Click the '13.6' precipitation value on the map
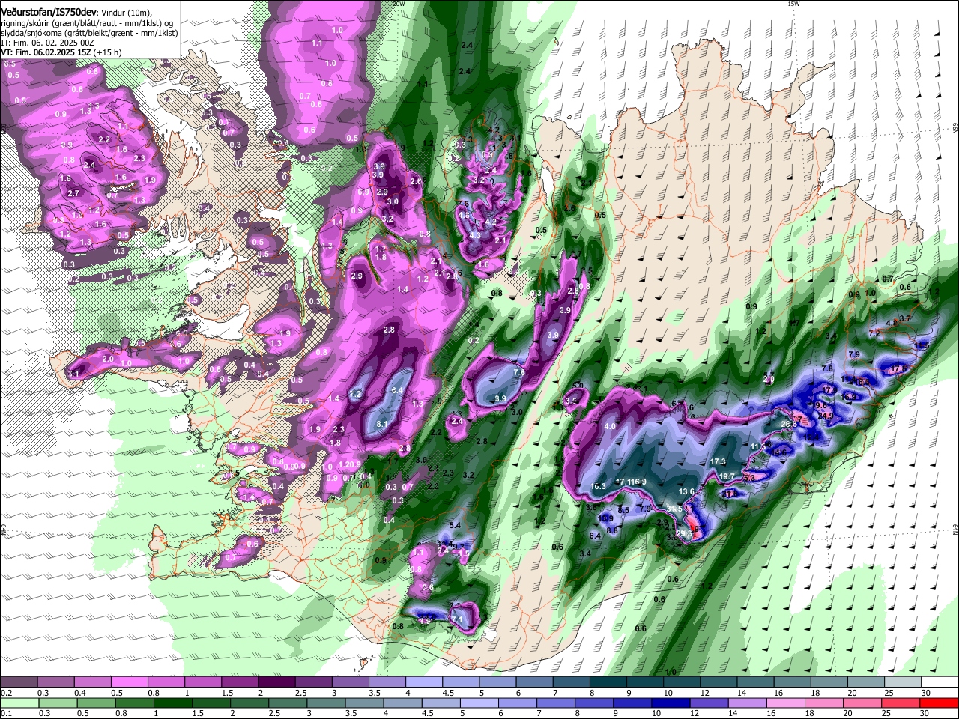Image resolution: width=959 pixels, height=719 pixels. pyautogui.click(x=686, y=491)
